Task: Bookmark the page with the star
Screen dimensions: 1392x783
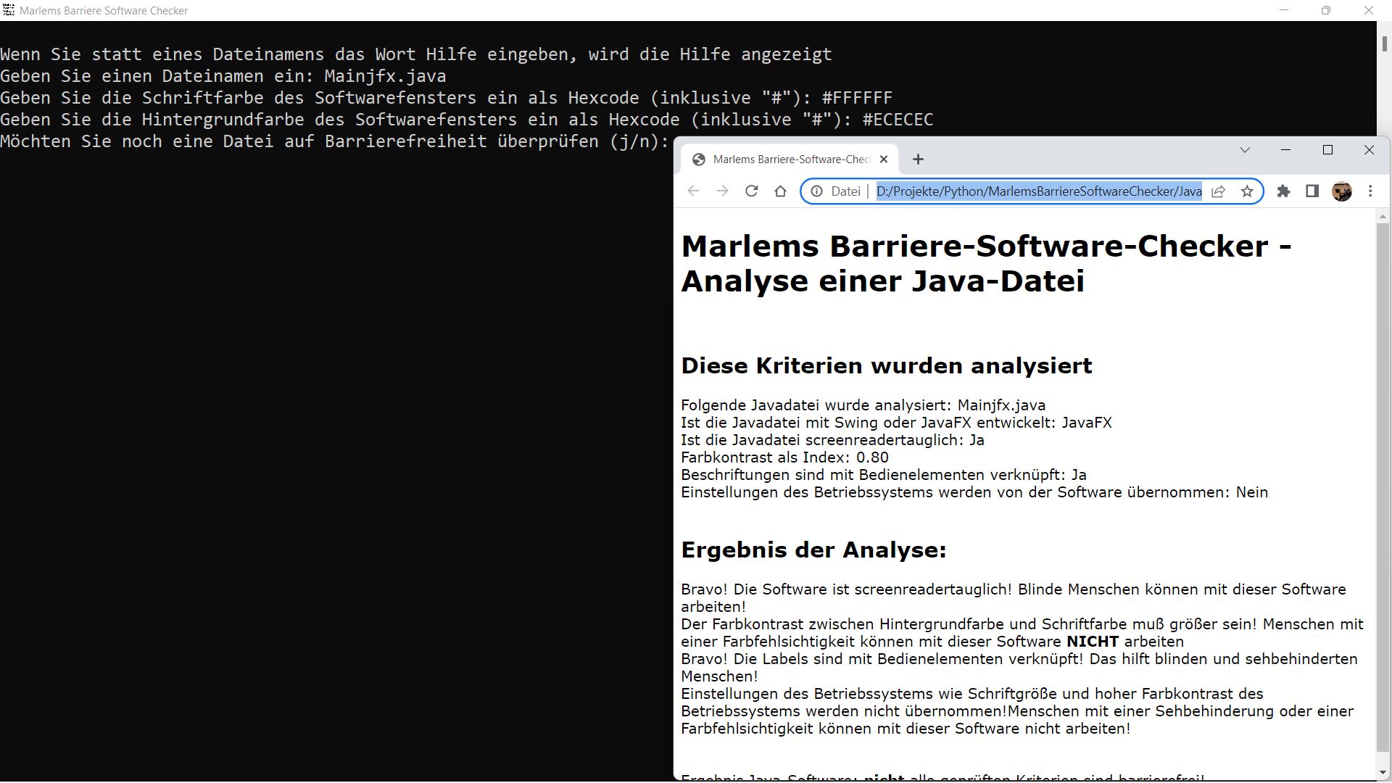Action: tap(1248, 191)
